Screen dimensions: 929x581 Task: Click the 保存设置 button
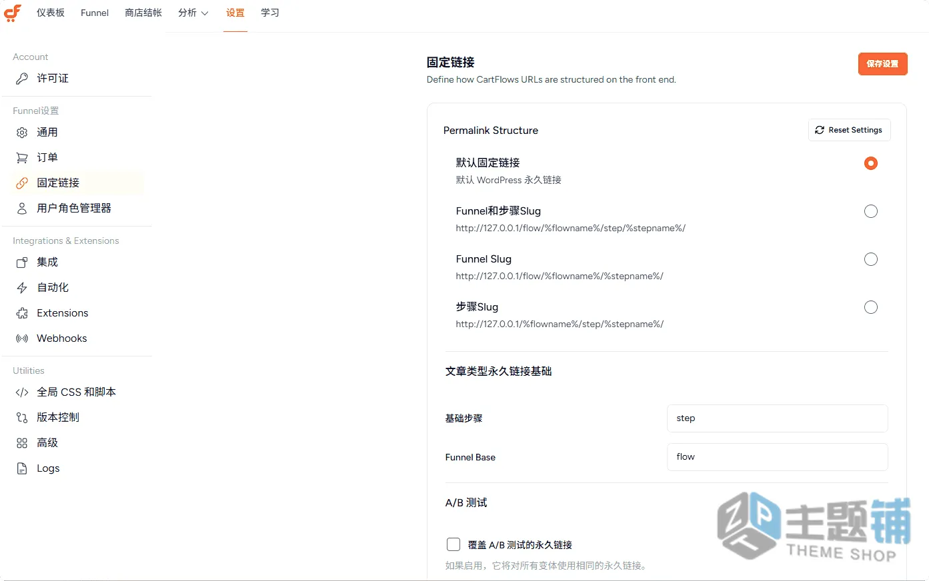pos(882,64)
